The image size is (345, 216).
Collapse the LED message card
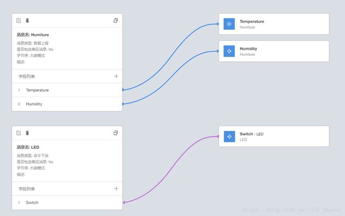[116, 133]
